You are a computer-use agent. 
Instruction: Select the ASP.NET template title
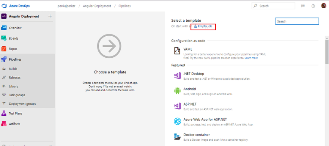point(190,104)
